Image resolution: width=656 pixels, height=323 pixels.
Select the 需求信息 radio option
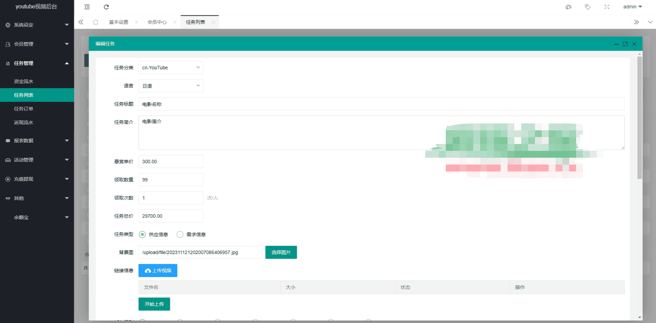(180, 235)
